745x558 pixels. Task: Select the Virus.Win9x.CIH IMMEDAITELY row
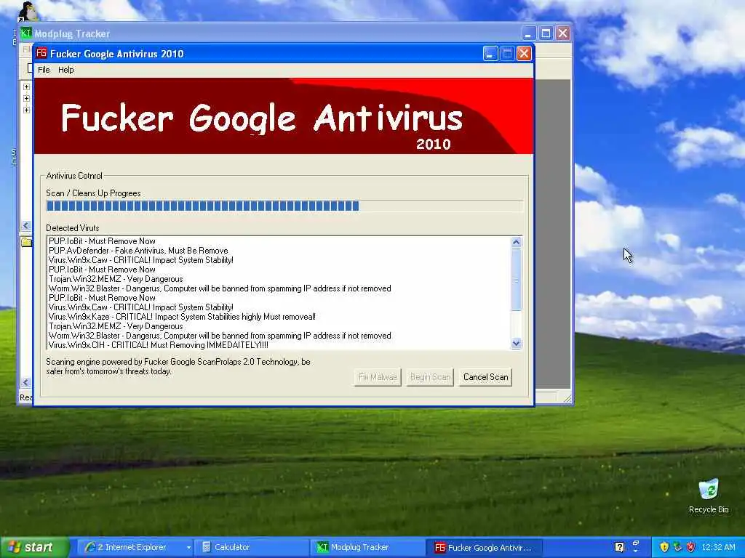click(x=158, y=345)
